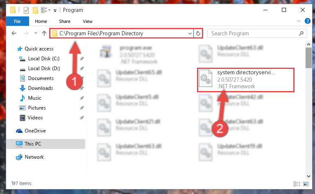Toggle the pin next to Local Disk (C:)
Image resolution: width=315 pixels, height=194 pixels.
pyautogui.click(x=82, y=59)
